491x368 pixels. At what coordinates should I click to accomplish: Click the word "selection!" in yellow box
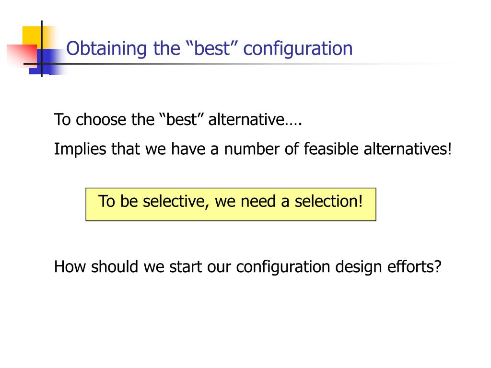[x=328, y=201]
